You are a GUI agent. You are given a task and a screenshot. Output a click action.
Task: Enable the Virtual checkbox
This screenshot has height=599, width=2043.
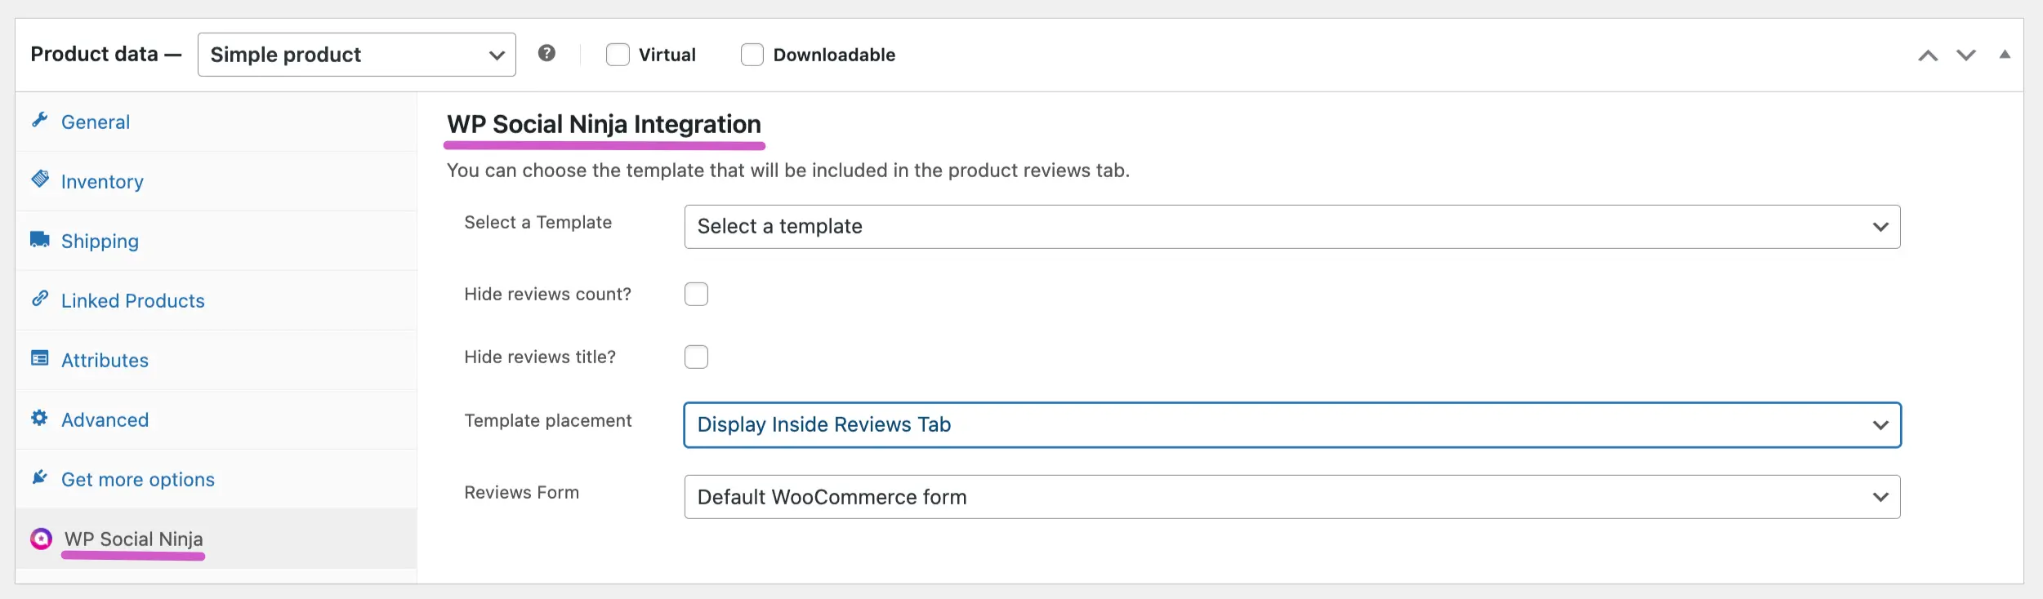(618, 55)
